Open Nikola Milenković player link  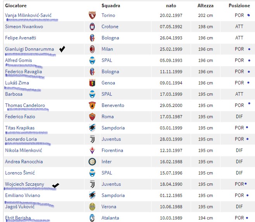pos(24,150)
